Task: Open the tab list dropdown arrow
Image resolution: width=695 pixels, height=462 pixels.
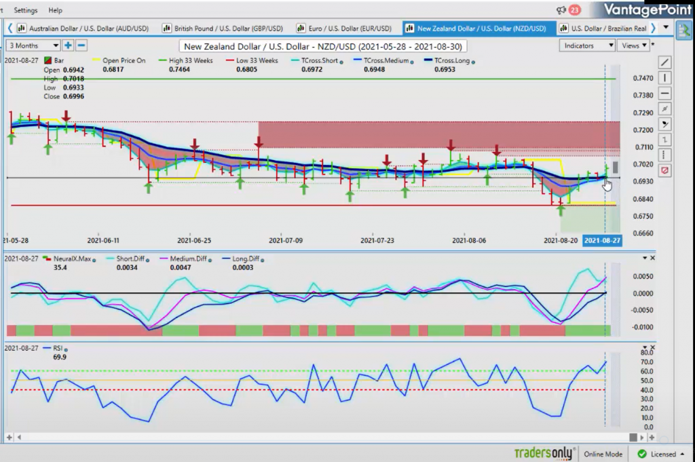Action: point(666,27)
